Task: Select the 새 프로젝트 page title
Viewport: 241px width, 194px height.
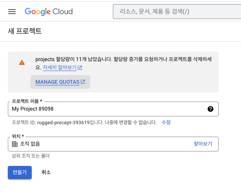Action: coord(25,31)
